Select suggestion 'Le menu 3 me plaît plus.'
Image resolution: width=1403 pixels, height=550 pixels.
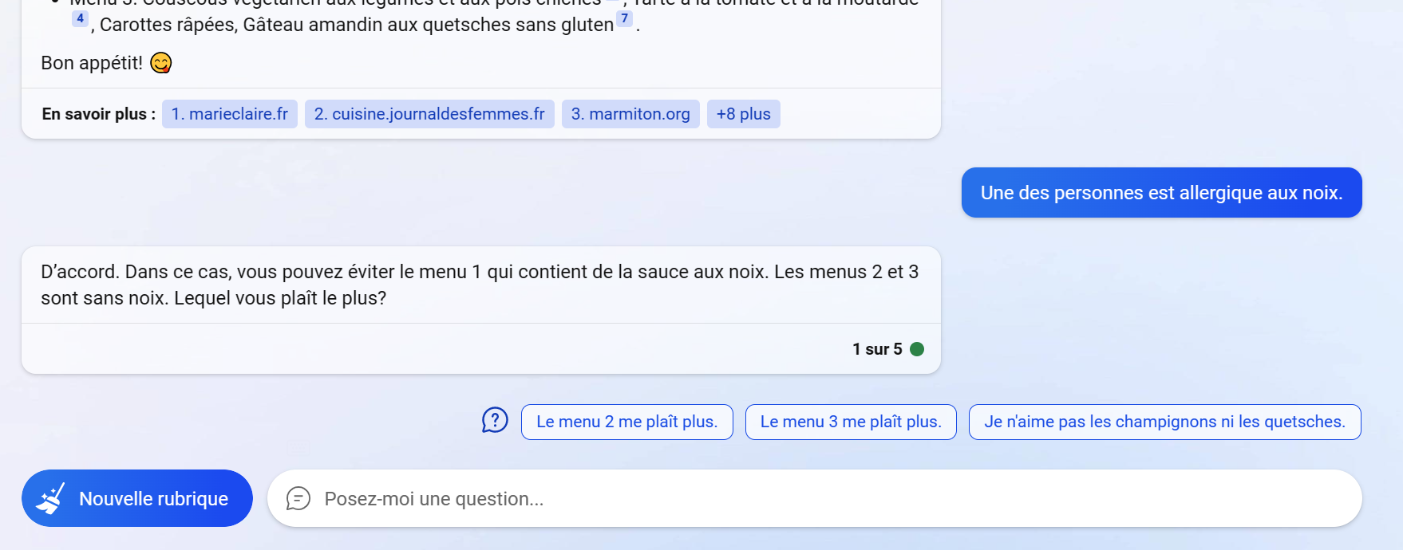point(851,422)
